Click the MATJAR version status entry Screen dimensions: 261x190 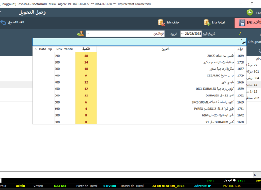(60, 186)
